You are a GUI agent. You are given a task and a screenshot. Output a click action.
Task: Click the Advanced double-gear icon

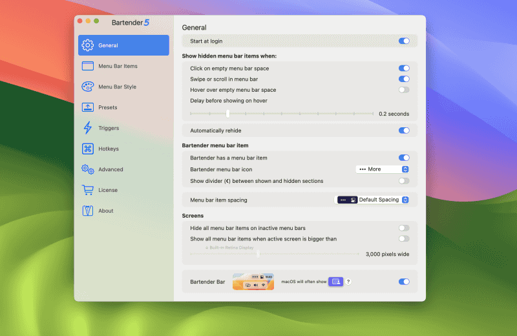coord(88,169)
